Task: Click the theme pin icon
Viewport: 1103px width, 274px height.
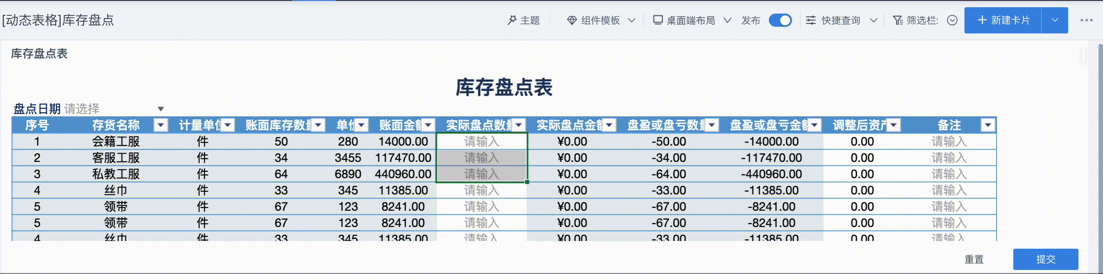Action: coord(512,20)
